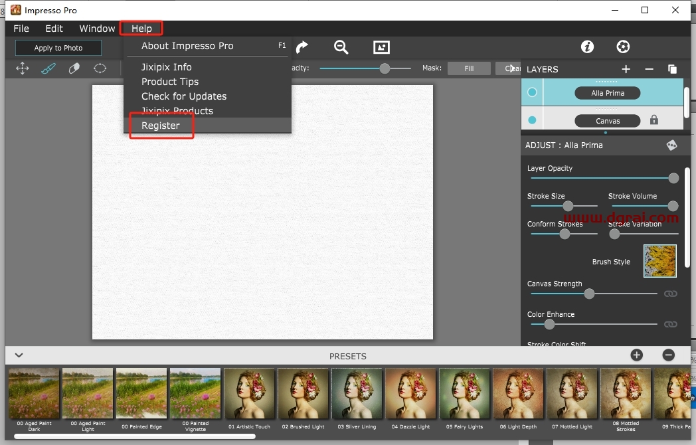Apply the 05 Fairy Lights preset
This screenshot has width=696, height=445.
(464, 393)
